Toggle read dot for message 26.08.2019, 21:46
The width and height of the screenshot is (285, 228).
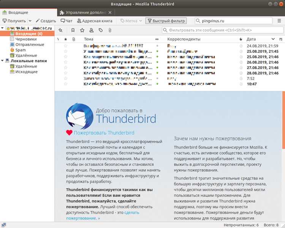[x=157, y=62]
